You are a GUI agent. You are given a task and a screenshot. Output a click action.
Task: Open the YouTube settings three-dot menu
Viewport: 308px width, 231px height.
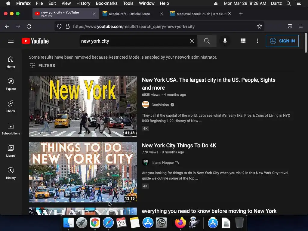(x=257, y=41)
